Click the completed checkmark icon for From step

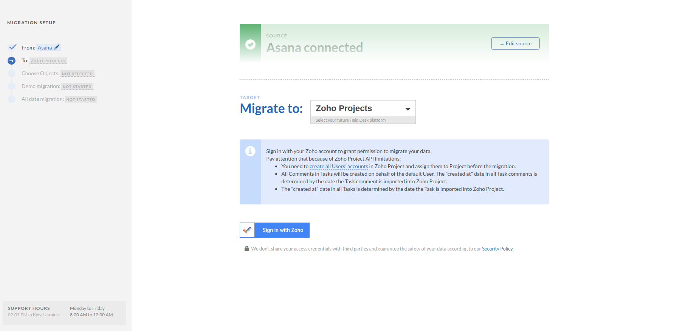(12, 47)
